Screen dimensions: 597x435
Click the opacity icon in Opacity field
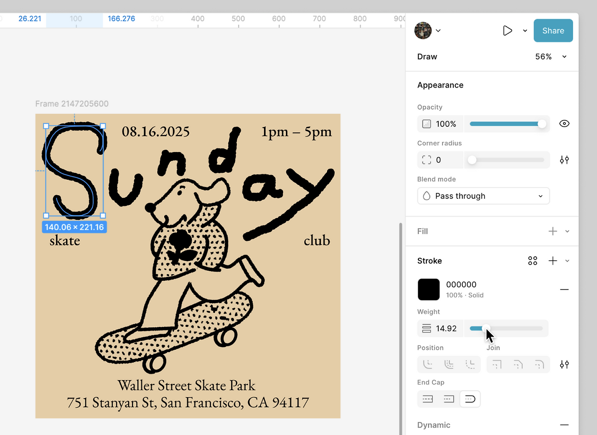click(x=426, y=124)
